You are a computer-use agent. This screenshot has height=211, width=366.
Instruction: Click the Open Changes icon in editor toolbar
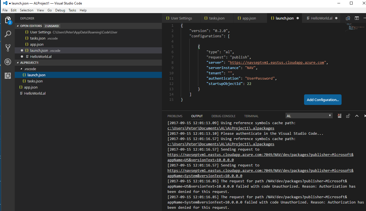click(x=348, y=18)
